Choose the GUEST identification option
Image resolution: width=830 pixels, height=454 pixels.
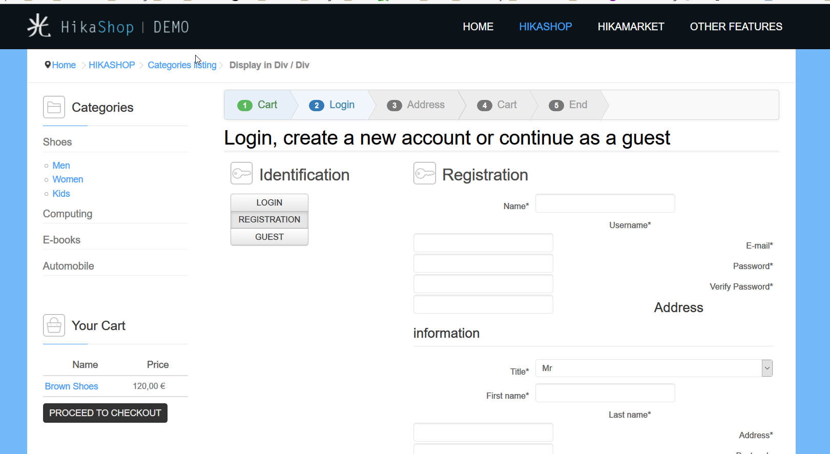tap(269, 237)
